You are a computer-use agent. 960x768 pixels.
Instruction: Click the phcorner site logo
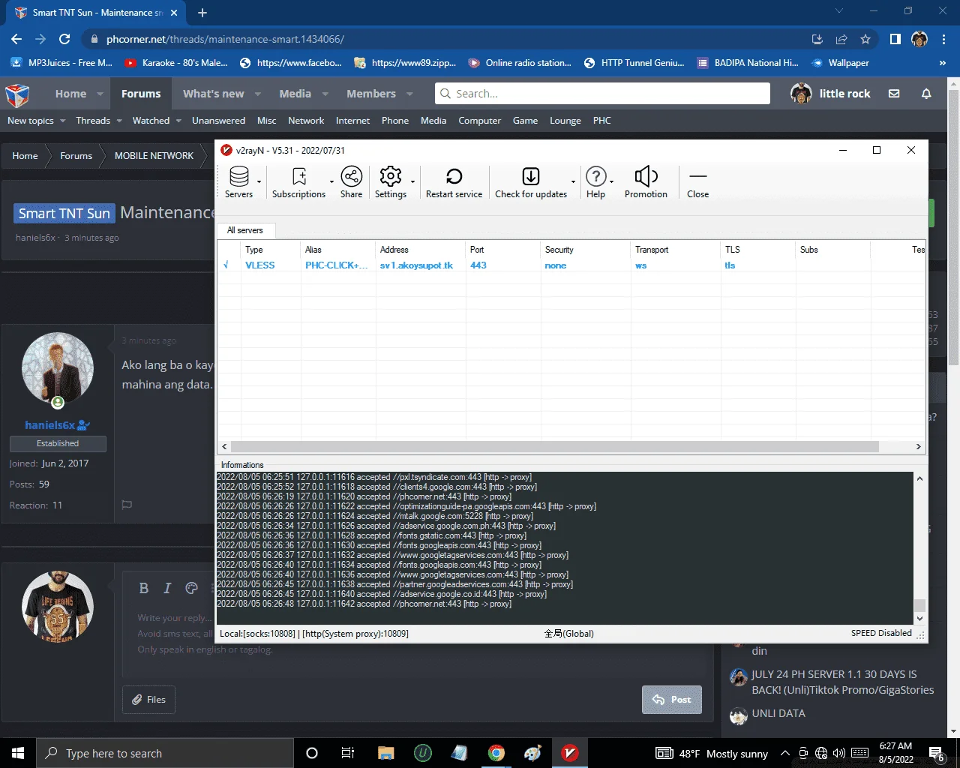coord(17,94)
